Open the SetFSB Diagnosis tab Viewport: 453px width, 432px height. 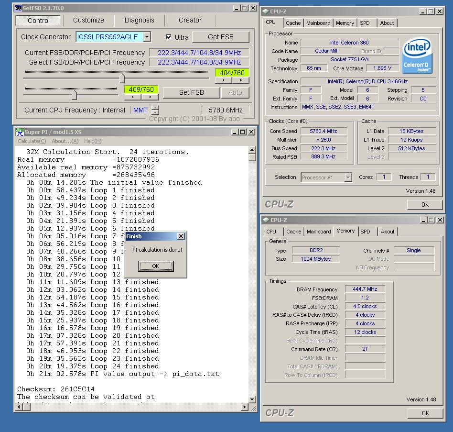(x=139, y=20)
